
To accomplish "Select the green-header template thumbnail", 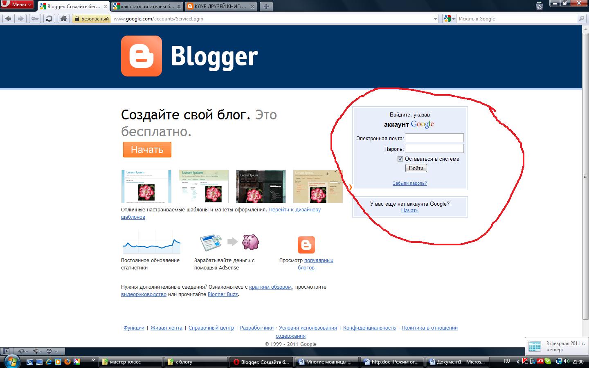I will coord(204,186).
